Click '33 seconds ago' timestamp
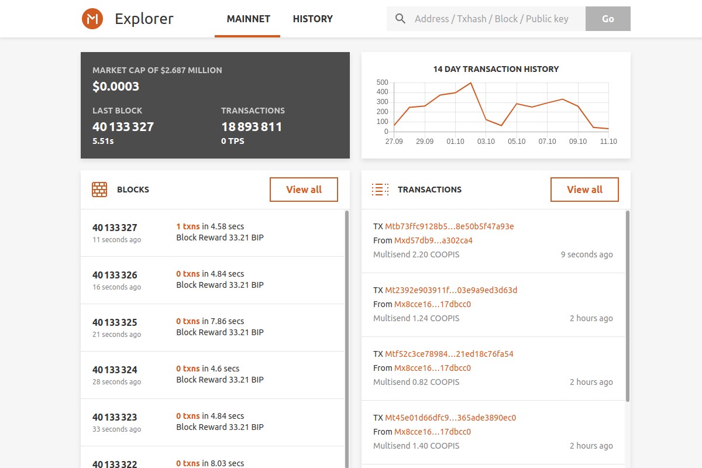This screenshot has width=702, height=468. pyautogui.click(x=117, y=429)
